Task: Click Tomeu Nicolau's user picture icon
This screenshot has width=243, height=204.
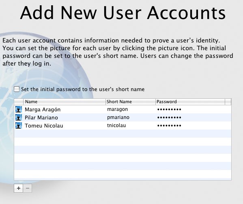Action: 19,125
